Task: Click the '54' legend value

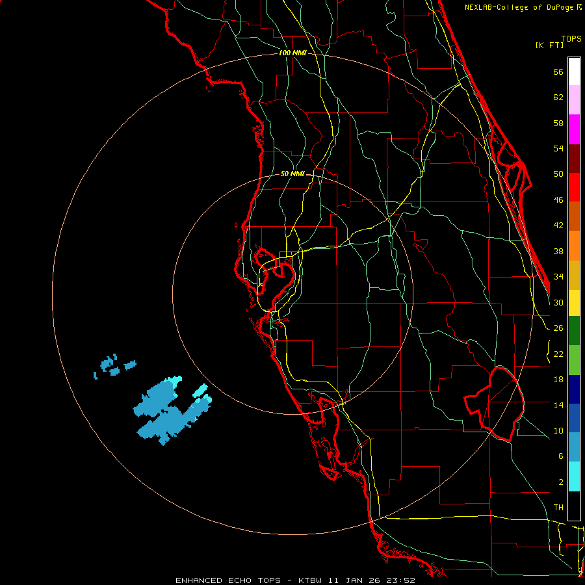Action: 558,148
